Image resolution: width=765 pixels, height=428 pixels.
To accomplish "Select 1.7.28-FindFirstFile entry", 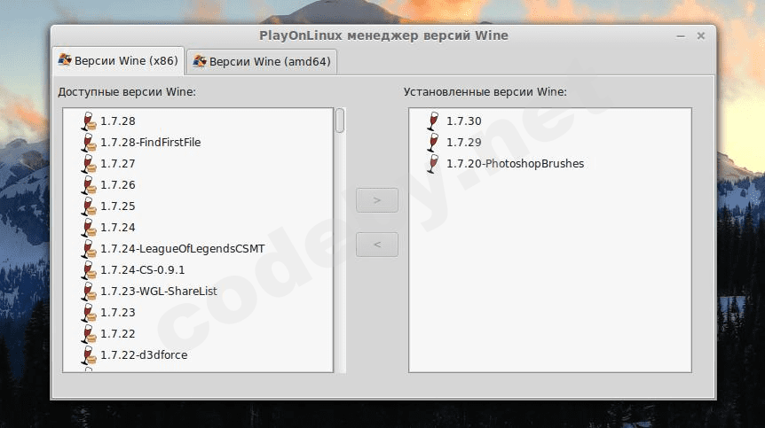I will [x=150, y=143].
